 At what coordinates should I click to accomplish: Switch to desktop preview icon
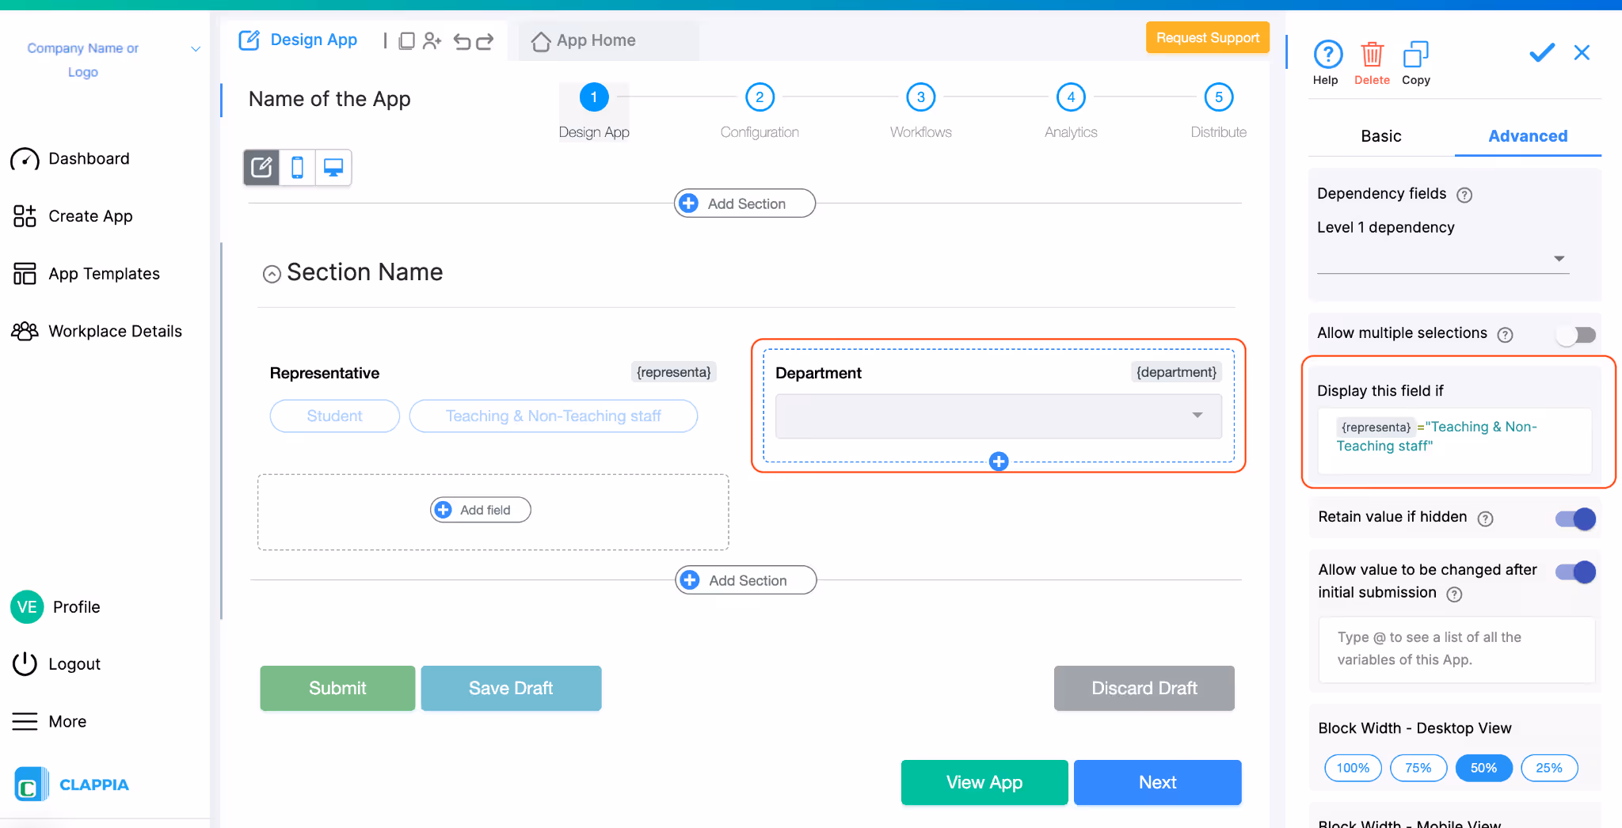(333, 168)
